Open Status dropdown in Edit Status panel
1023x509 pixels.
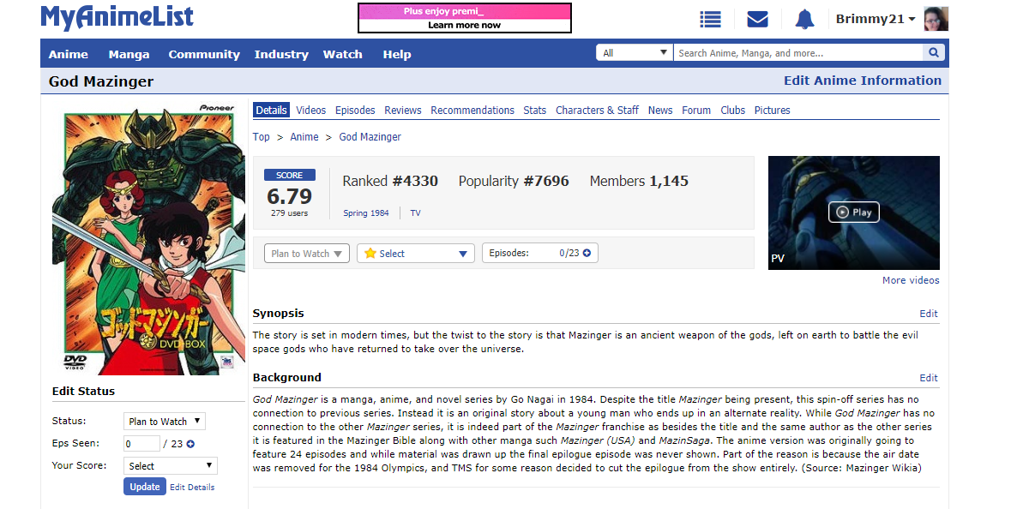[165, 421]
